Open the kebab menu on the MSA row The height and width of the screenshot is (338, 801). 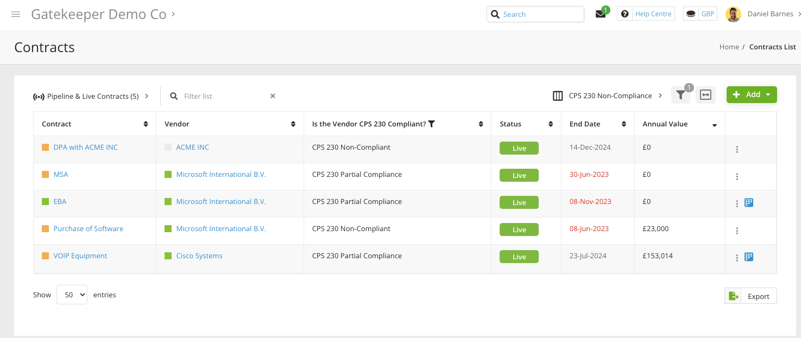point(737,176)
